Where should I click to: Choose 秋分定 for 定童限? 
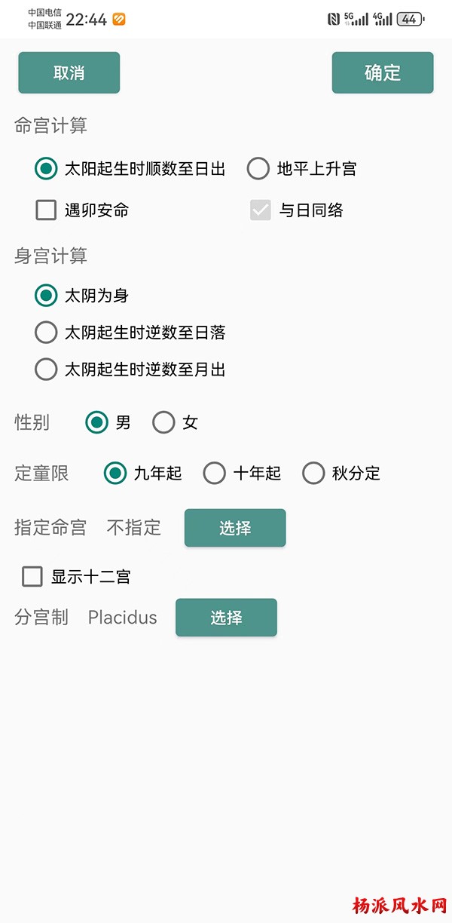(x=313, y=473)
